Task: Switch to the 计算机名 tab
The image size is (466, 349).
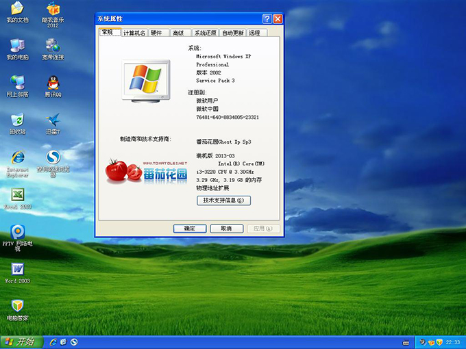Action: pos(134,33)
